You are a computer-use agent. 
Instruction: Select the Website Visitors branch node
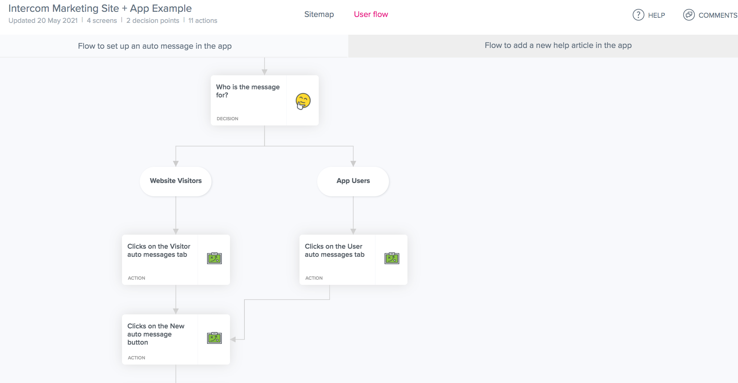(175, 181)
